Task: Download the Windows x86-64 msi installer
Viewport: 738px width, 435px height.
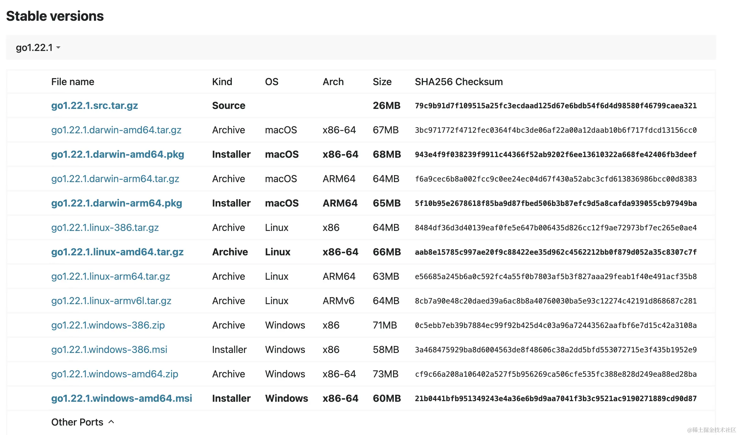Action: coord(122,398)
